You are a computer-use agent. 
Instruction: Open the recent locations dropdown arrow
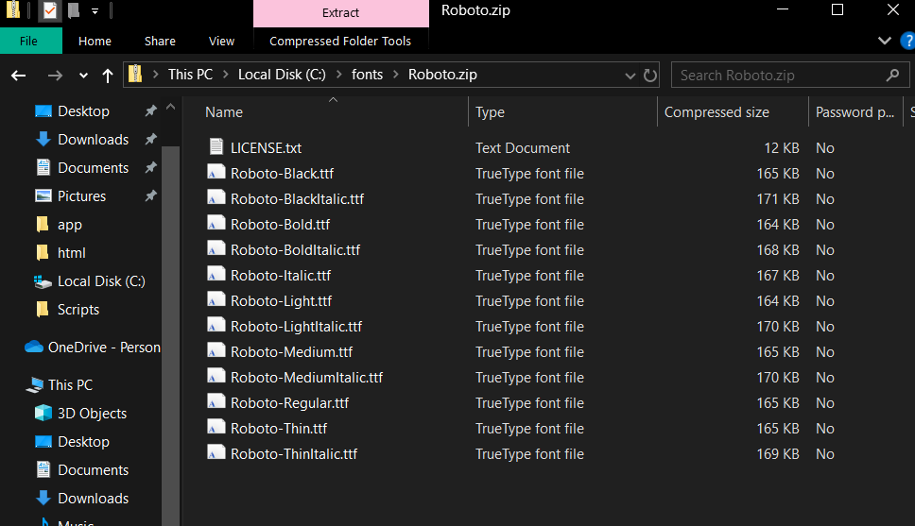(83, 76)
